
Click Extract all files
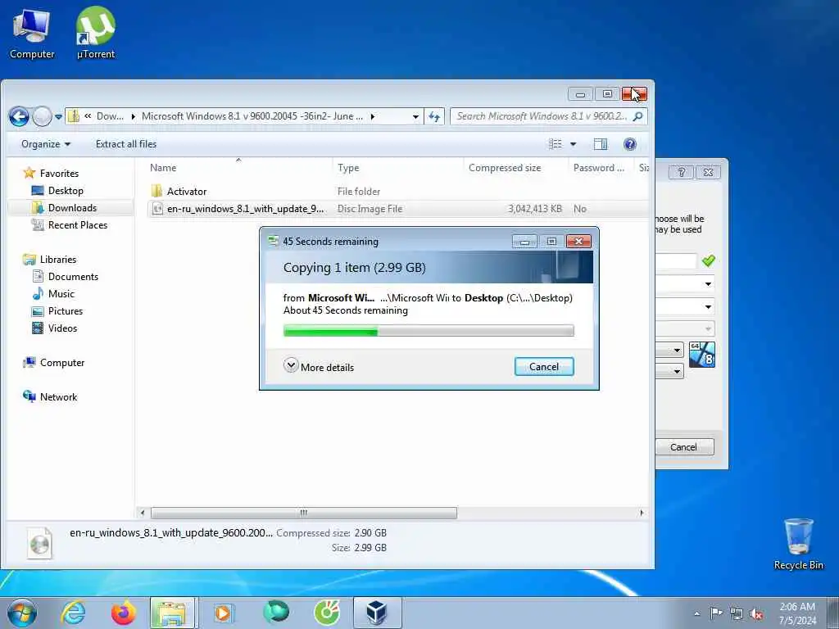(126, 144)
